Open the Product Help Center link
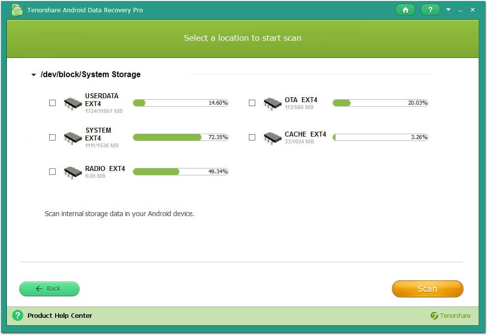 [x=60, y=315]
